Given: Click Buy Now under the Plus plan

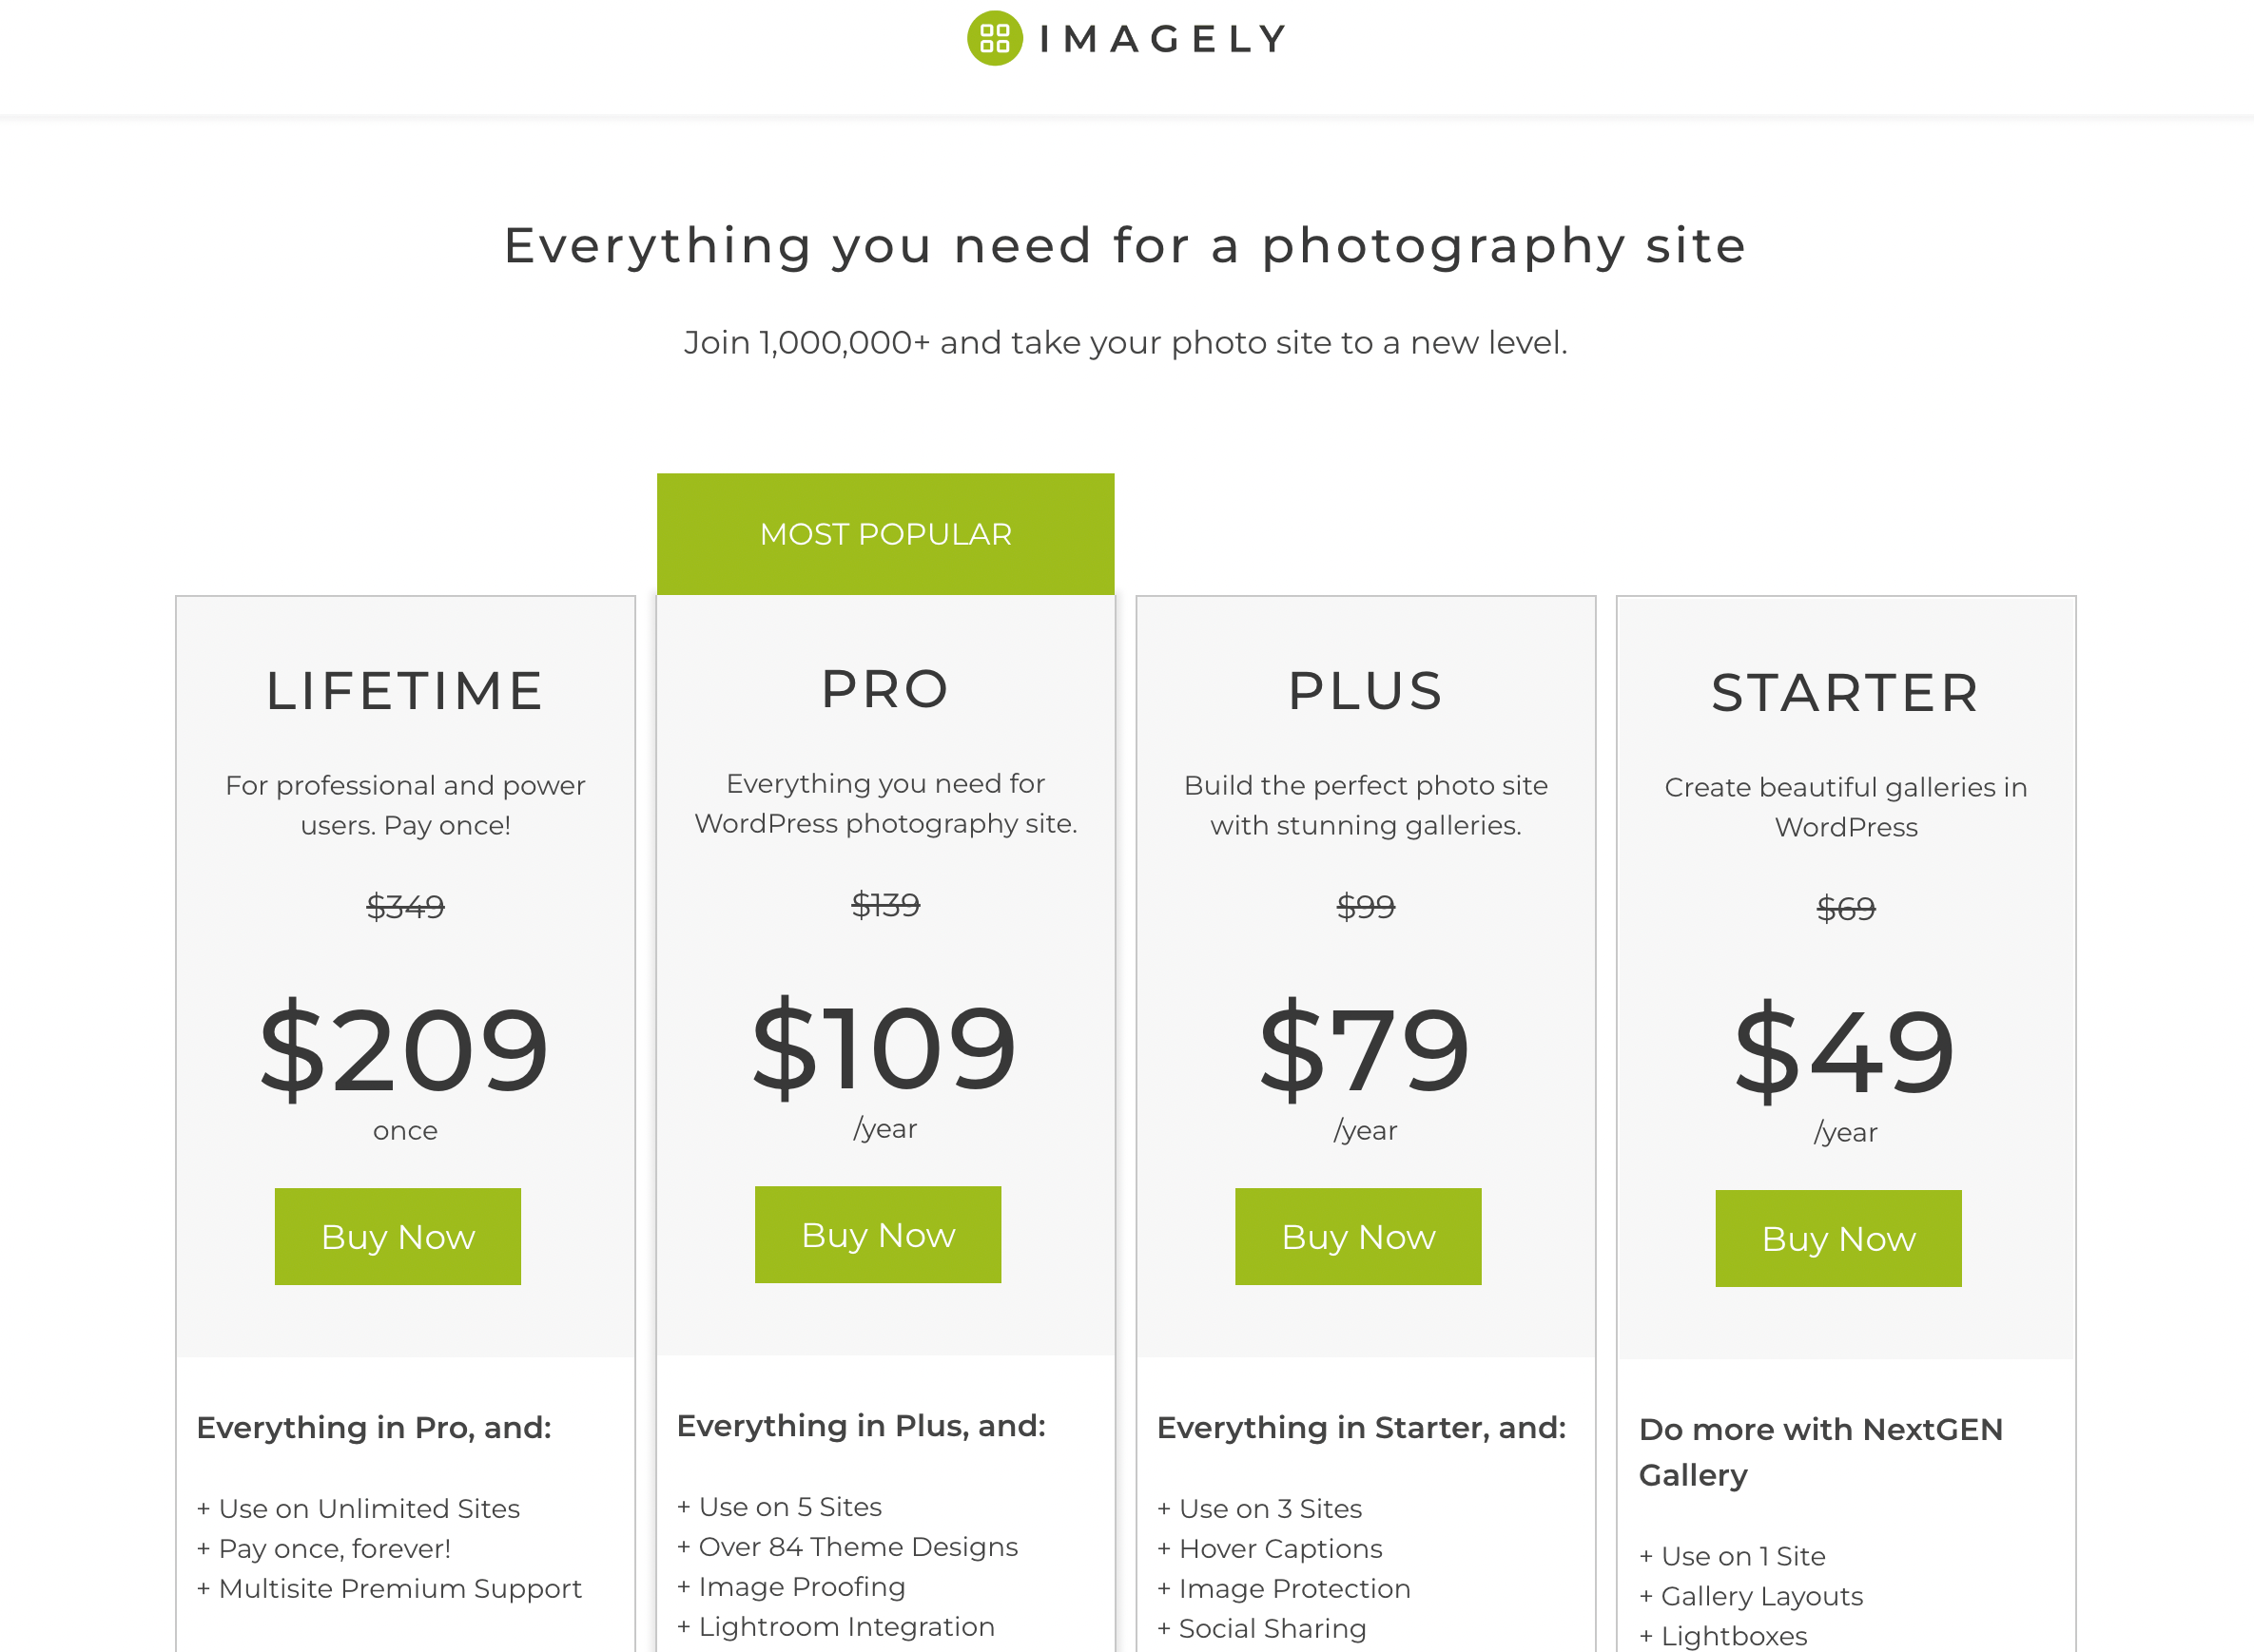Looking at the screenshot, I should pyautogui.click(x=1359, y=1236).
